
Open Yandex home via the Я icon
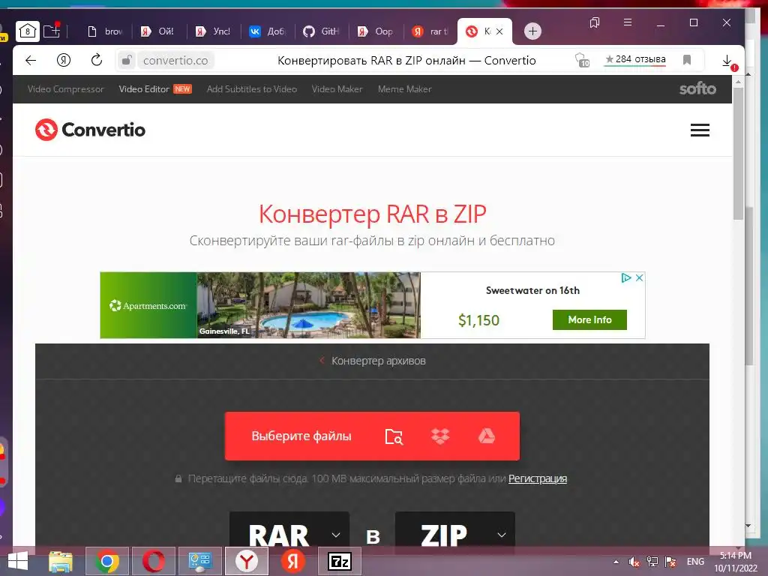(64, 60)
